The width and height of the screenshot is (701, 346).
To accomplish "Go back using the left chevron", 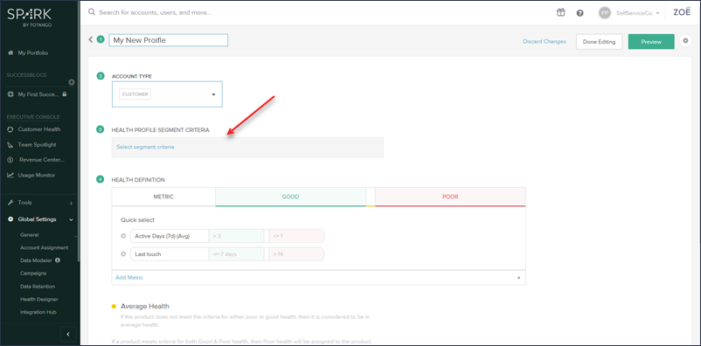I will (90, 40).
